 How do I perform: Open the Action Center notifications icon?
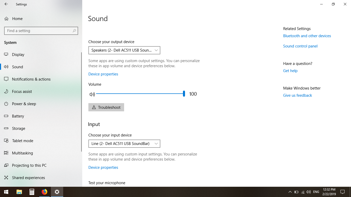pos(343,192)
